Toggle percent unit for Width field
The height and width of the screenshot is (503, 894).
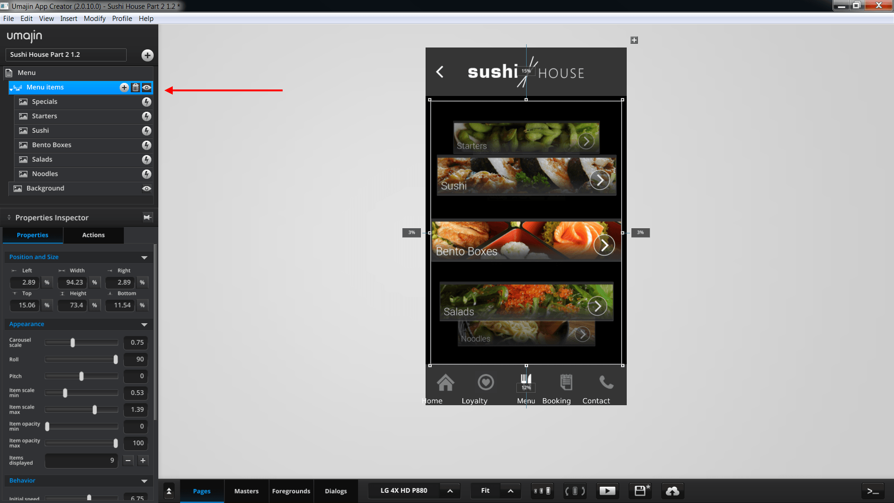coord(95,282)
